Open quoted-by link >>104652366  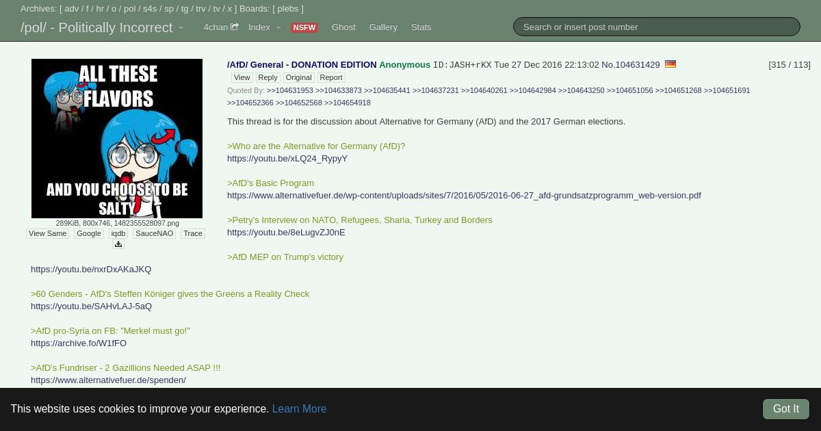click(250, 103)
